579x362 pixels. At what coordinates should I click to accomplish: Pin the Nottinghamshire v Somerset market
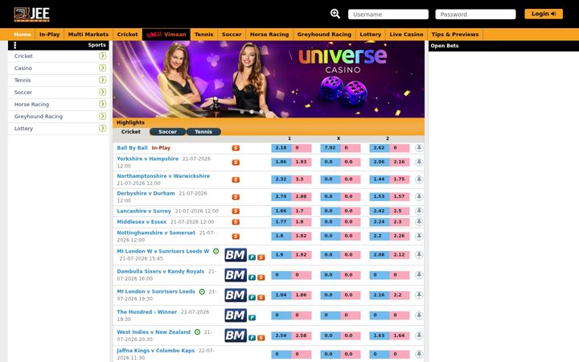coord(419,237)
